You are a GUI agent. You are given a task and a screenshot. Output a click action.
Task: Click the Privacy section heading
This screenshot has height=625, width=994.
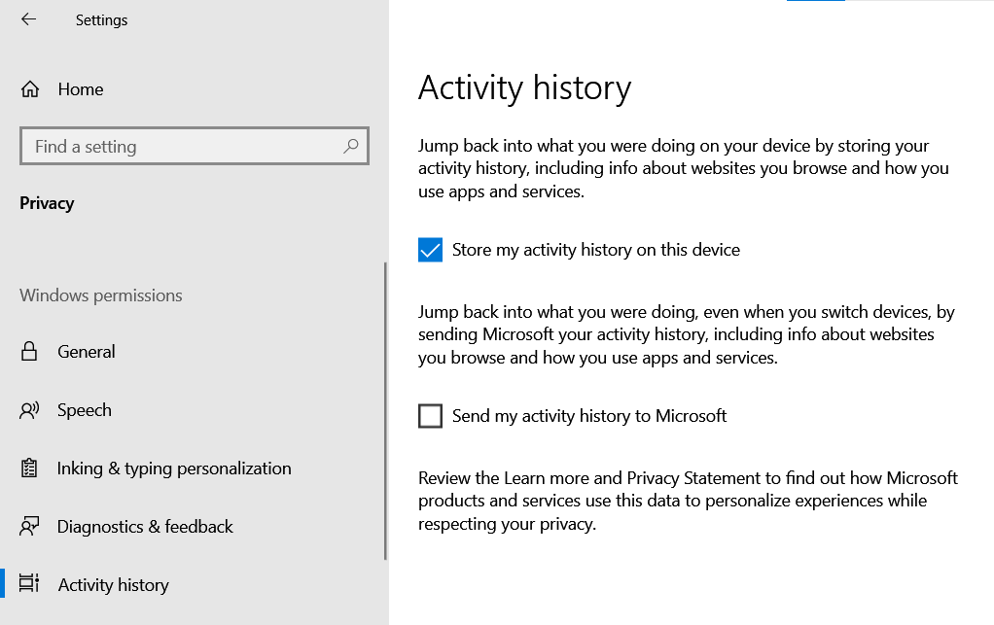pyautogui.click(x=47, y=203)
